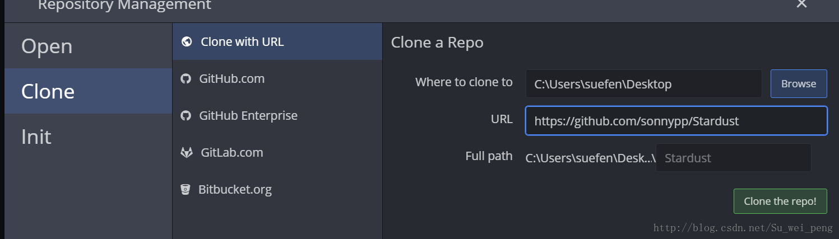Click the GitLab fox logo icon

point(187,153)
